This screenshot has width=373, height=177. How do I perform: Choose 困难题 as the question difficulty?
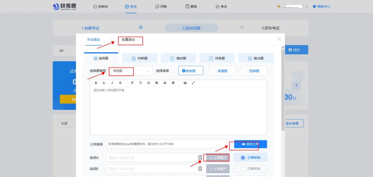(254, 71)
